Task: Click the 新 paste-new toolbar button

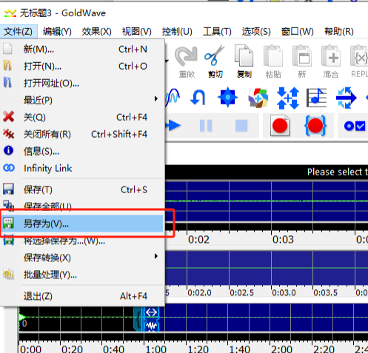Action: (x=301, y=61)
